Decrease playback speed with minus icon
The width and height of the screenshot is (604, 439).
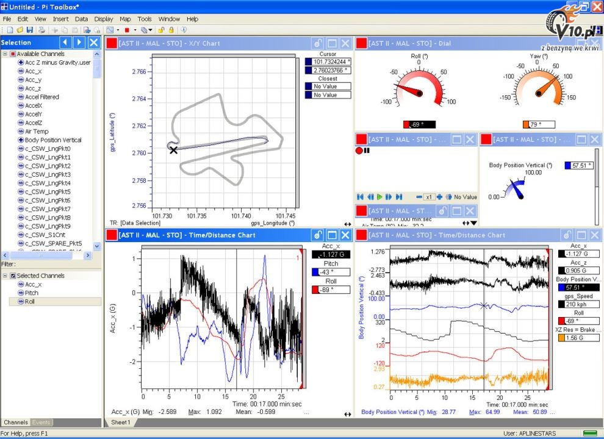click(x=419, y=197)
